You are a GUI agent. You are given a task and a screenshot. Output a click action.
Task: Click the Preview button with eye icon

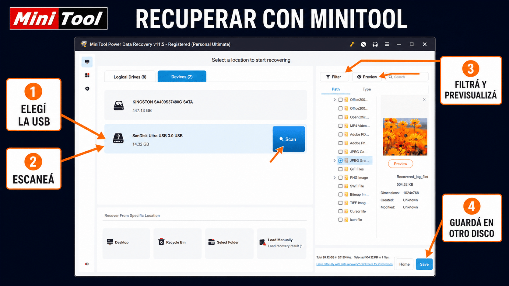(x=367, y=77)
